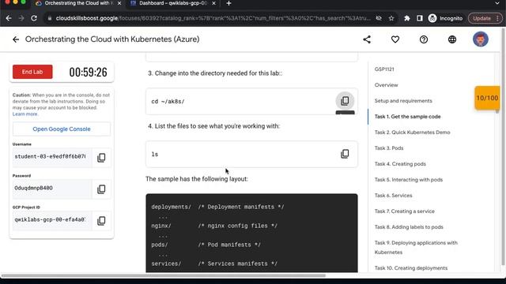Click browser forward navigation arrow
The image size is (506, 284).
21,18
